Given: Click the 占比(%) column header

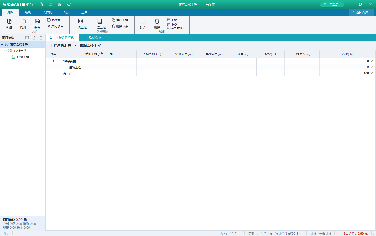Looking at the screenshot, I should pos(347,54).
